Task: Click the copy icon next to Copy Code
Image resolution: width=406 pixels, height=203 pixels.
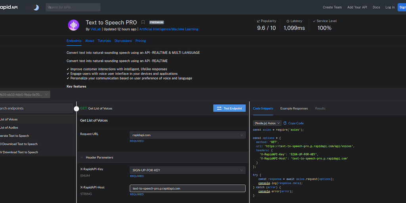Action: click(285, 123)
